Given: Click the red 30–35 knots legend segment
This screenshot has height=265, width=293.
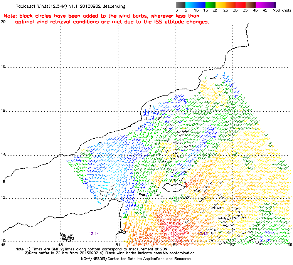Looking at the screenshot, I should (241, 5).
